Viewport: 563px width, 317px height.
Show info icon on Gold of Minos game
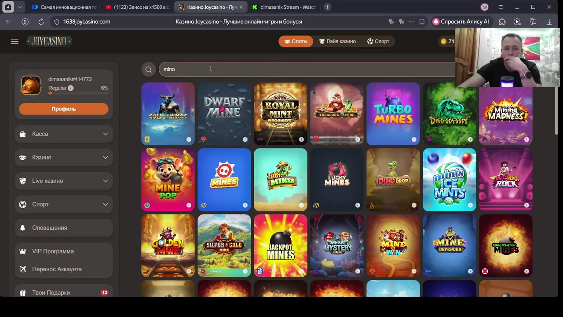(x=189, y=140)
